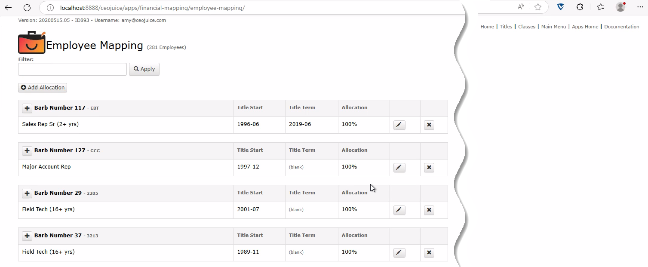Open browser Extensions puzzle icon
The height and width of the screenshot is (267, 648).
pos(580,7)
